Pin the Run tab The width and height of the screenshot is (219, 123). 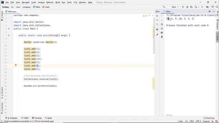point(157,35)
